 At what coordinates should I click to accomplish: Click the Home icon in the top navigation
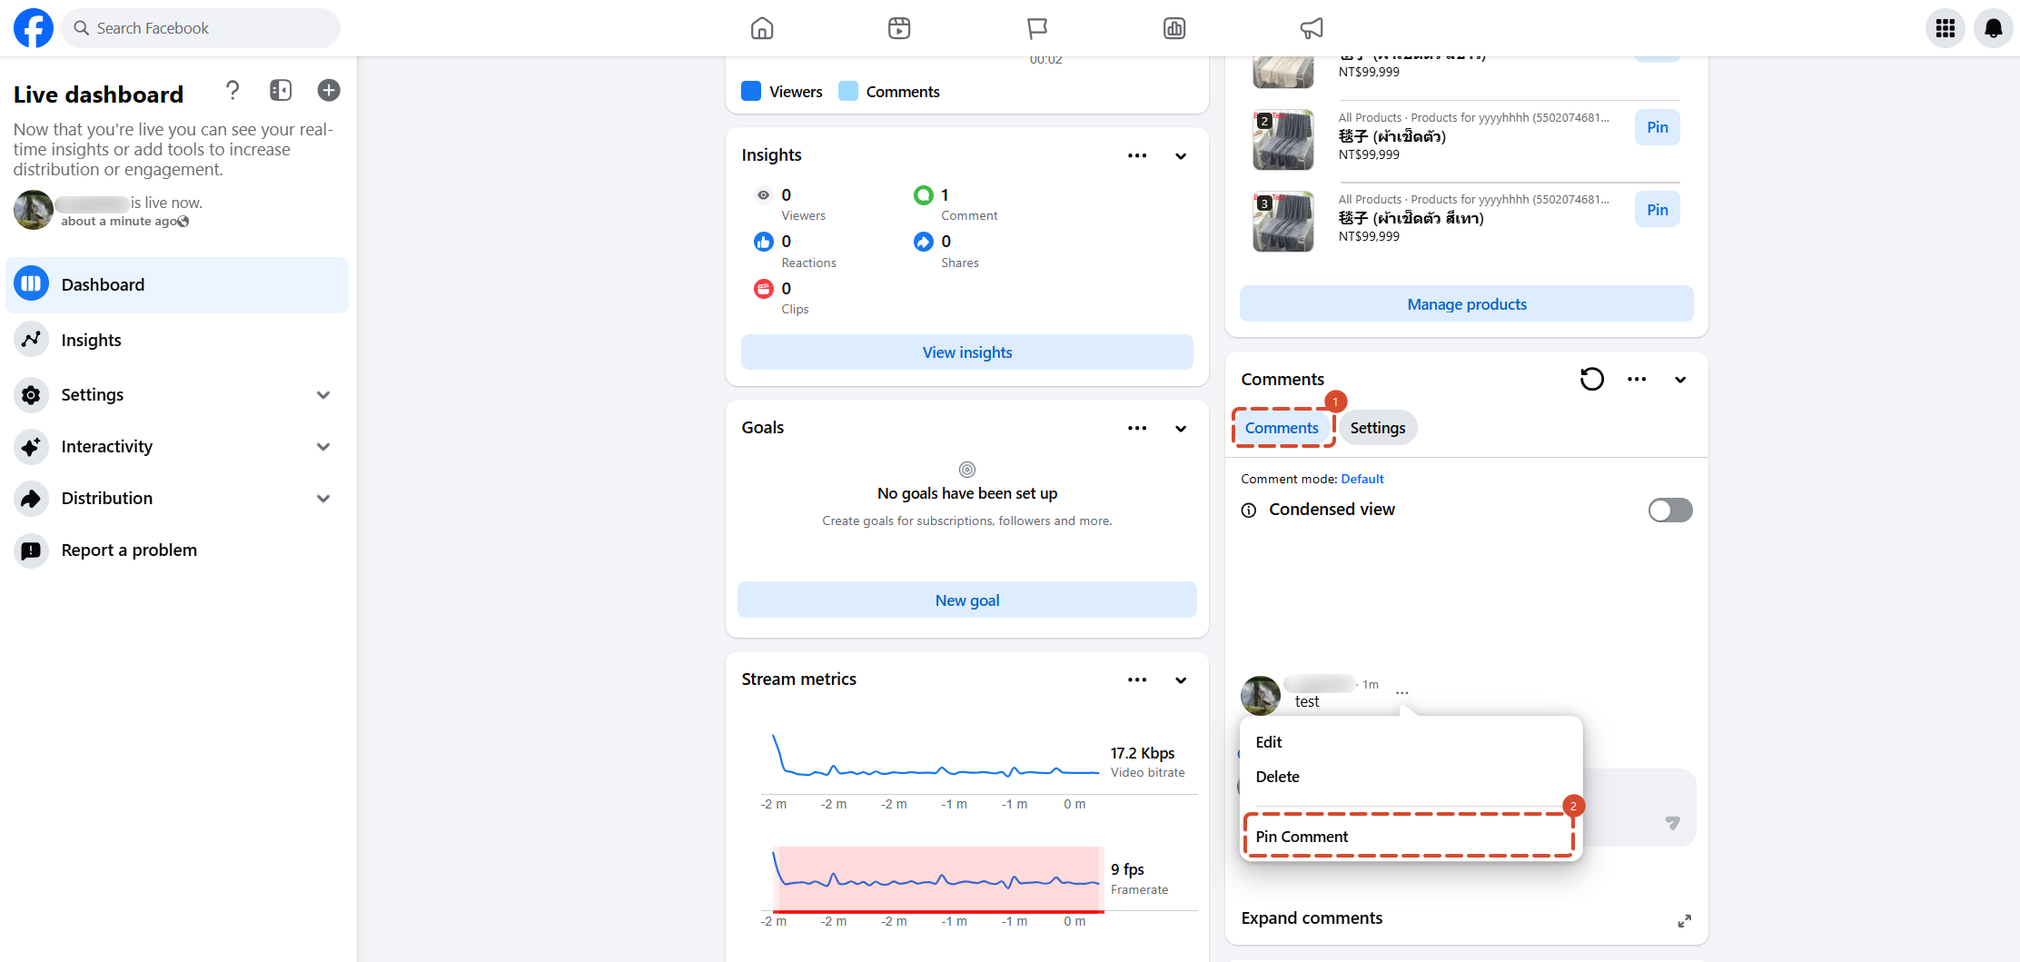[x=762, y=28]
